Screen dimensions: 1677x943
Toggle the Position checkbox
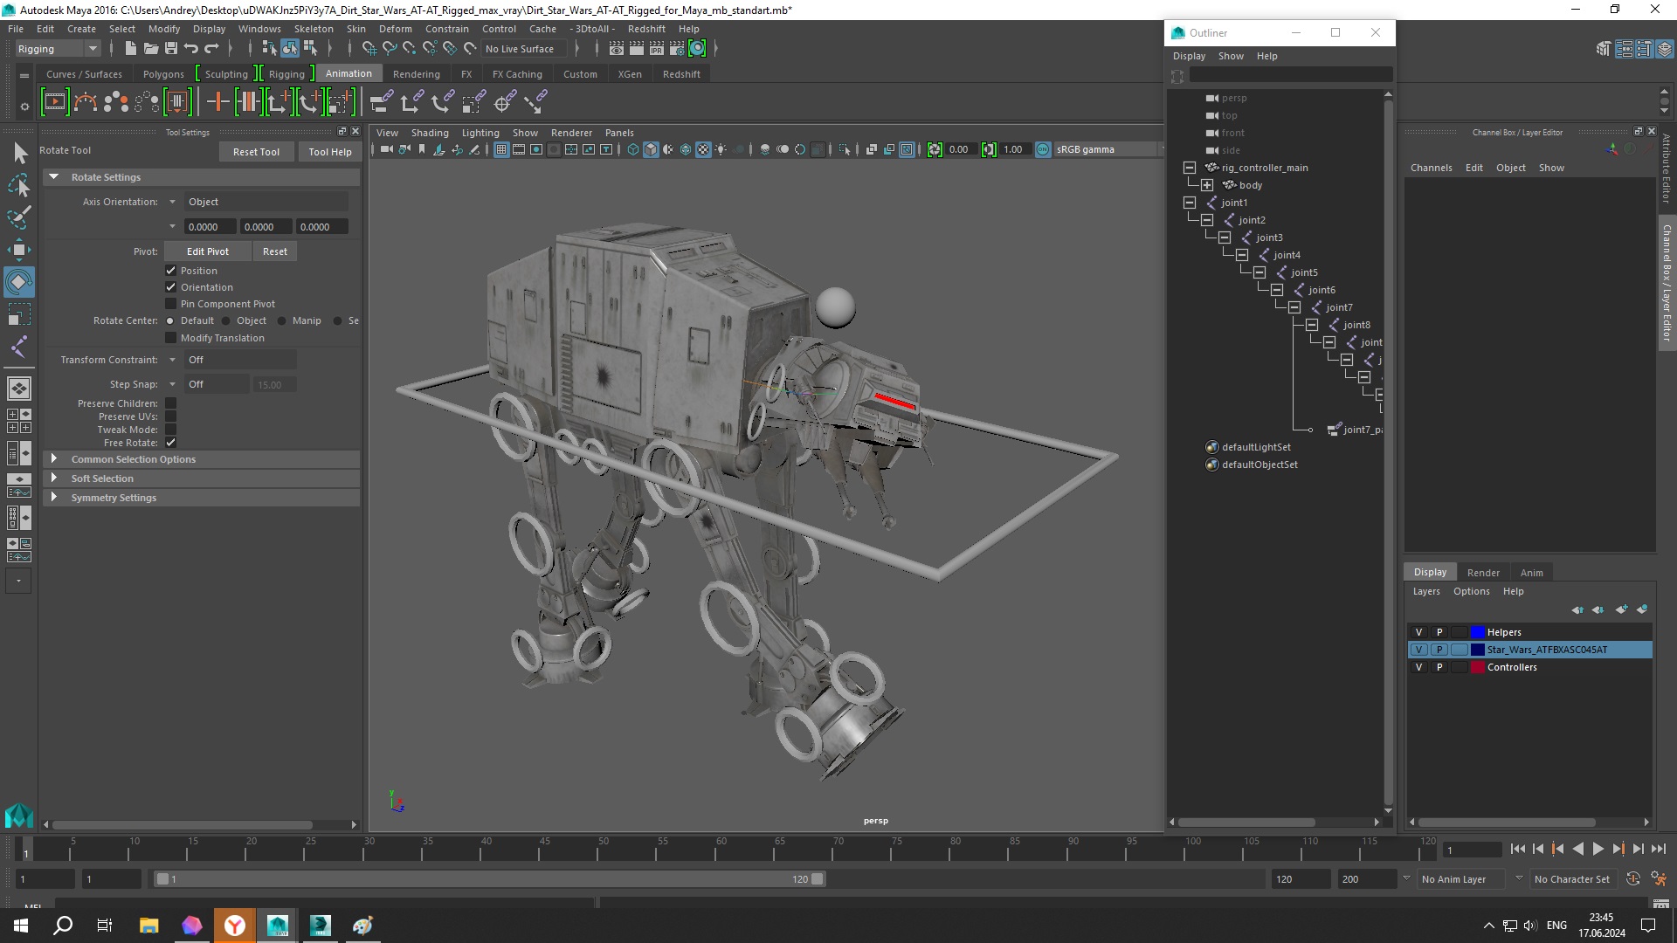[171, 271]
